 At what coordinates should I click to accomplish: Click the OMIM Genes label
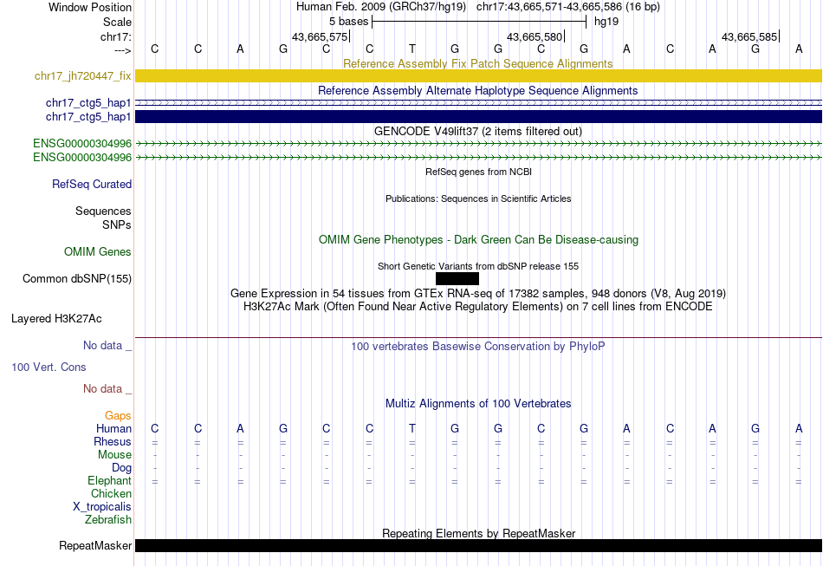pyautogui.click(x=98, y=252)
